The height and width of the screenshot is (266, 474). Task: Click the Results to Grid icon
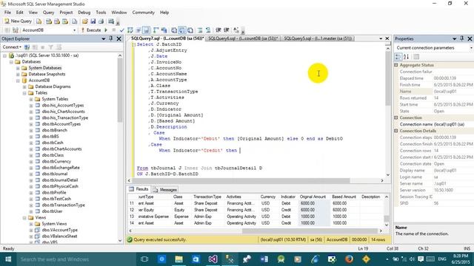tap(182, 30)
